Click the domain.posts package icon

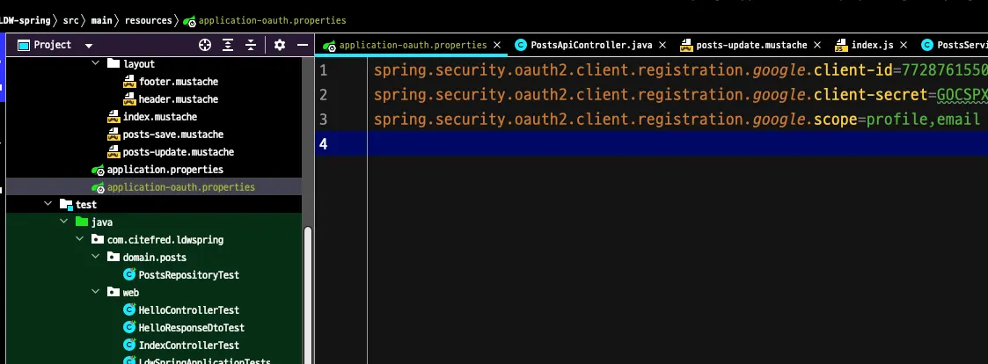113,257
